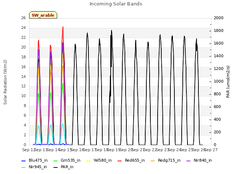Click the Blu475_in legend label

point(38,160)
